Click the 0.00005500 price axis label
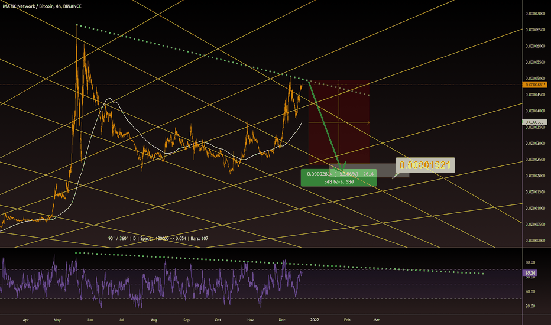Image resolution: width=551 pixels, height=325 pixels. (x=535, y=62)
